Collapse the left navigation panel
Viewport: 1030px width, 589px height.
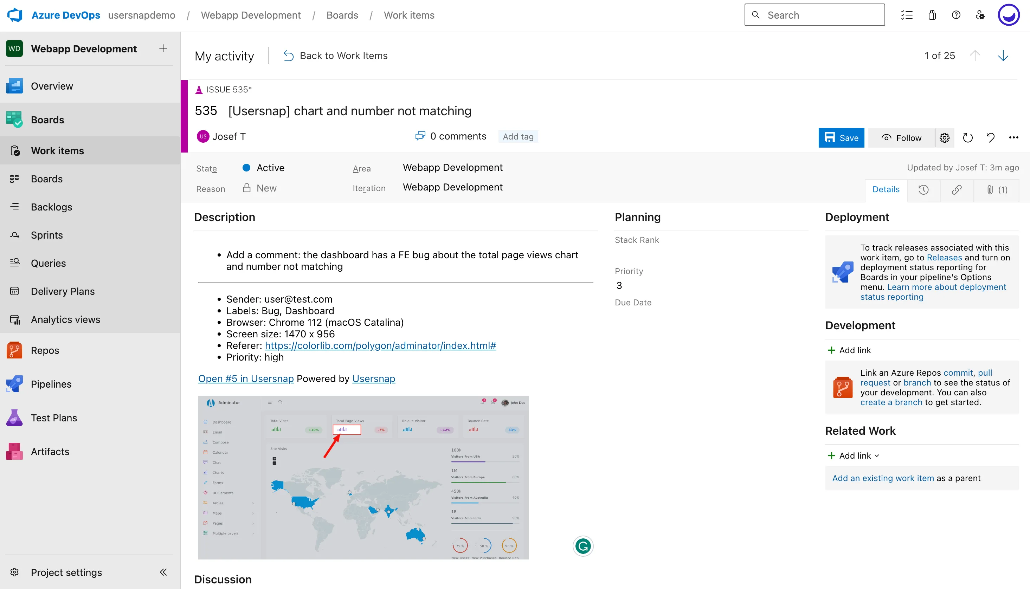point(163,572)
